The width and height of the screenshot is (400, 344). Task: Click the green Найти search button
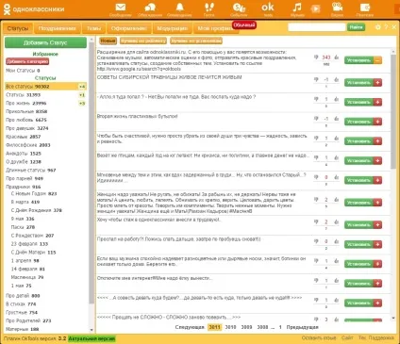click(x=356, y=27)
